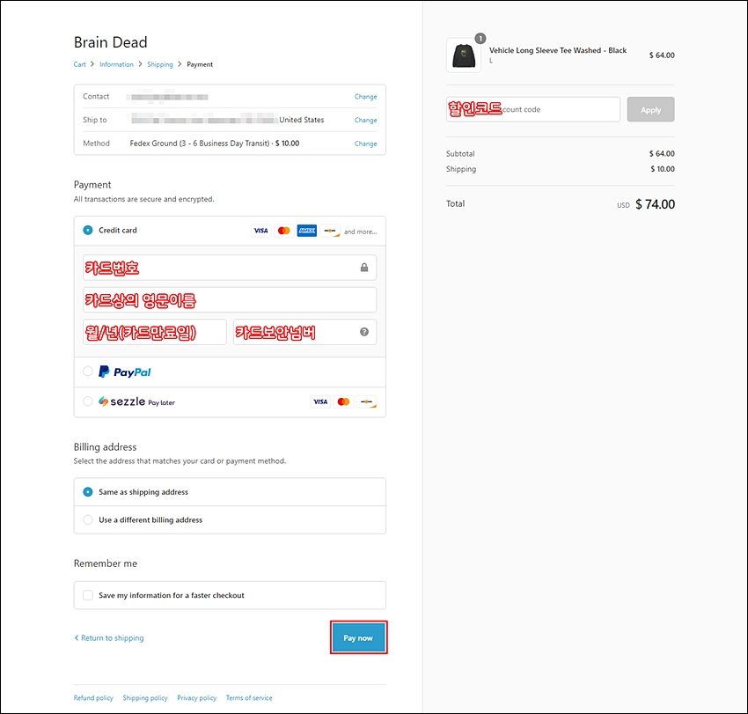The height and width of the screenshot is (714, 748).
Task: Open the Shipping policy footer link
Action: [x=145, y=698]
